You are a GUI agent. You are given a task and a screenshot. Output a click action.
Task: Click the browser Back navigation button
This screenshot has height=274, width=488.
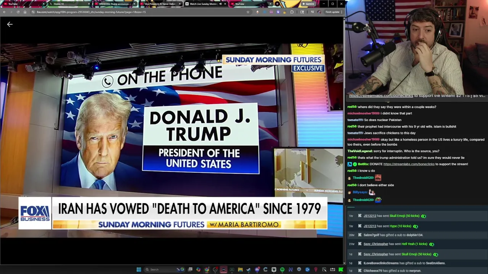point(4,12)
